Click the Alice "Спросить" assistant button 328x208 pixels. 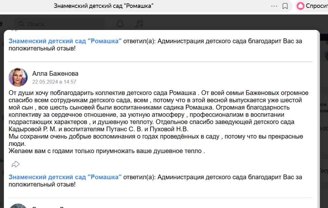coord(313,6)
